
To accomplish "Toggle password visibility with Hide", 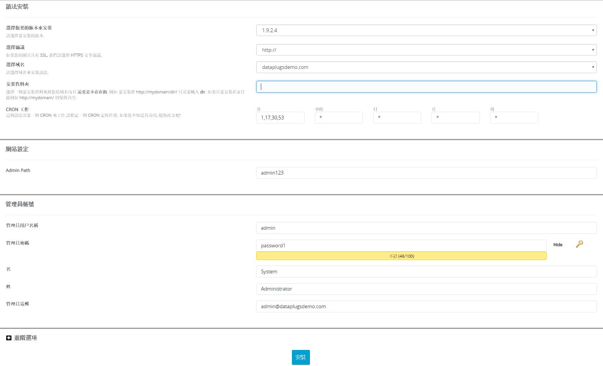I will tap(558, 245).
